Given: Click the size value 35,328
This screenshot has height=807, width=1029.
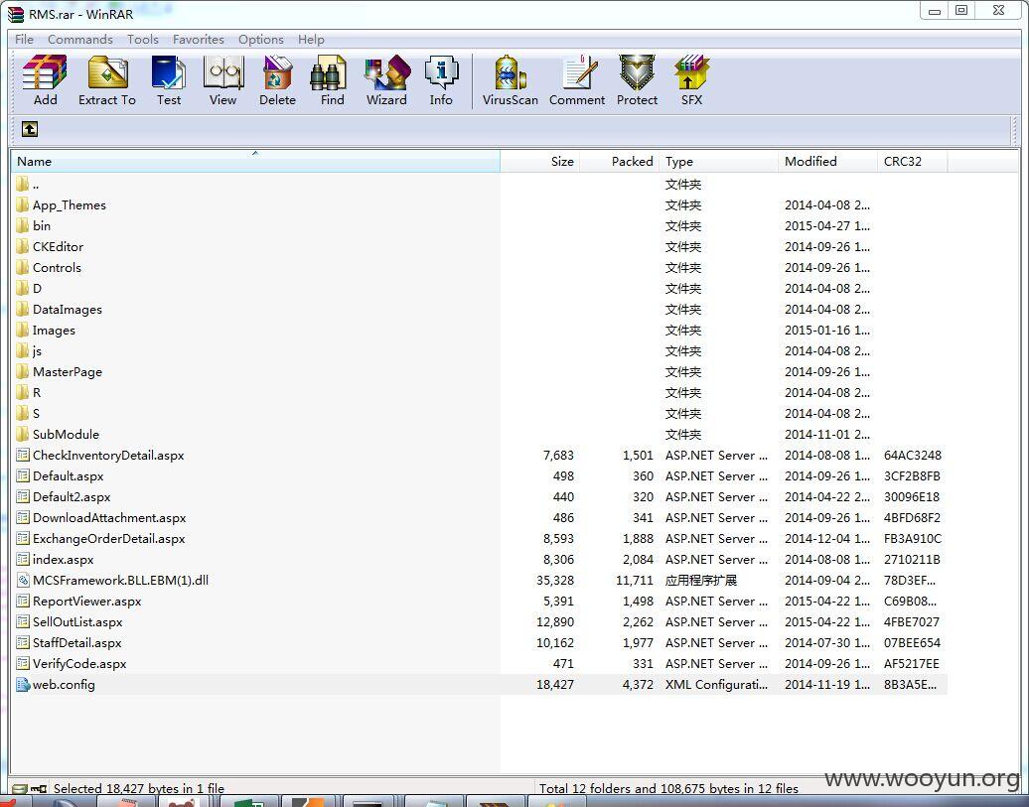Looking at the screenshot, I should [x=555, y=580].
